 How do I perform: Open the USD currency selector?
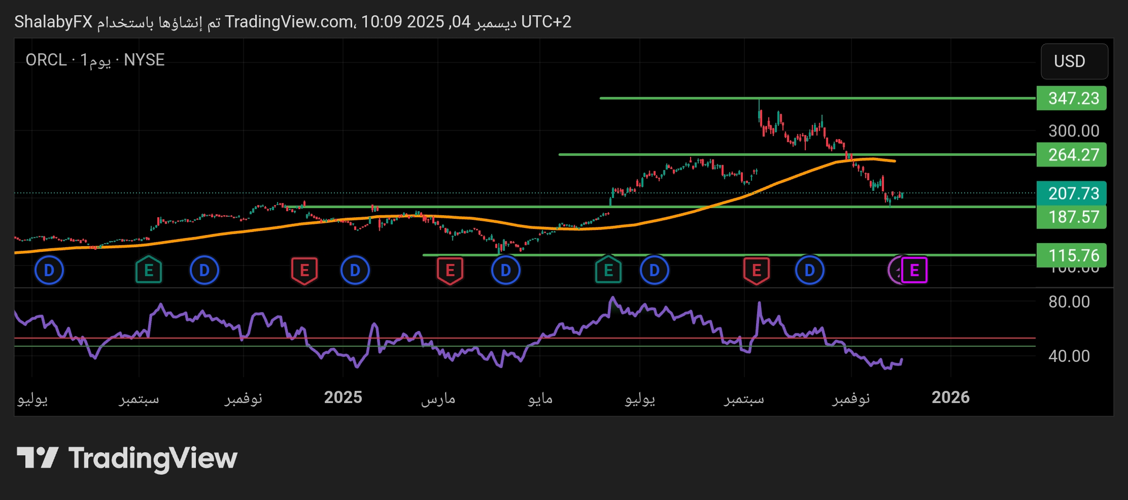click(1074, 61)
